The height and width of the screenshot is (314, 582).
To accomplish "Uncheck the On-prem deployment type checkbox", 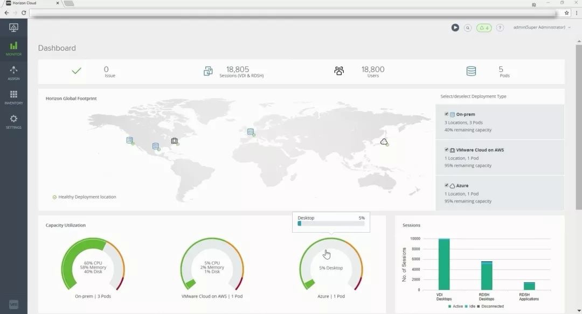I will point(447,114).
